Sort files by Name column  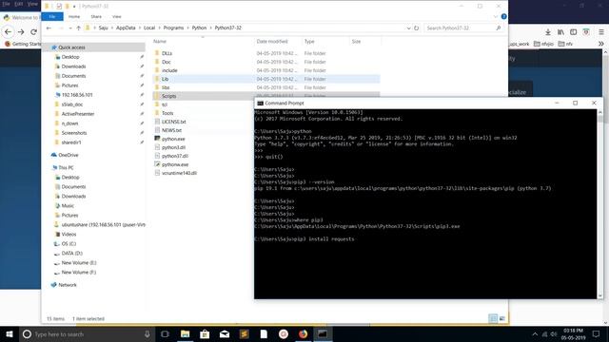point(160,41)
